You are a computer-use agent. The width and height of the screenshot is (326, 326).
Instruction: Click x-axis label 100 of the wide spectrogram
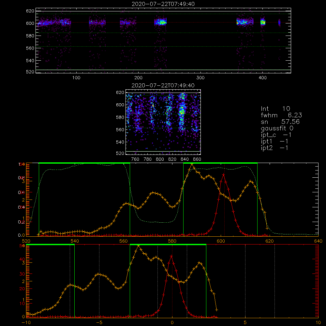coord(76,78)
